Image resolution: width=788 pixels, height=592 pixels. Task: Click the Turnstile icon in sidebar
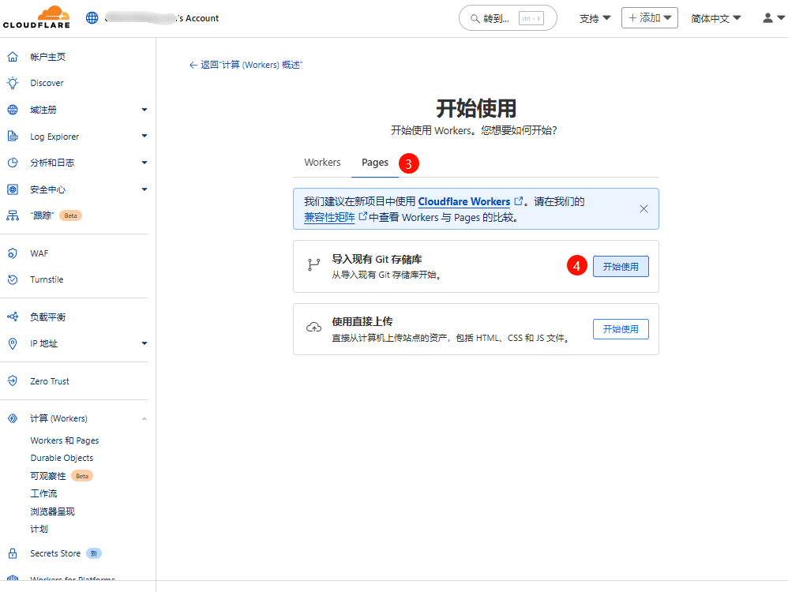[13, 279]
